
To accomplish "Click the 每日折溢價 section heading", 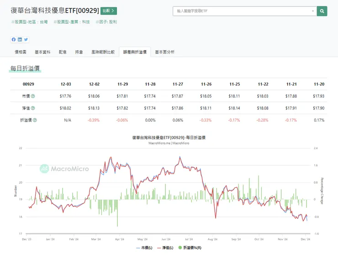I will [x=25, y=68].
